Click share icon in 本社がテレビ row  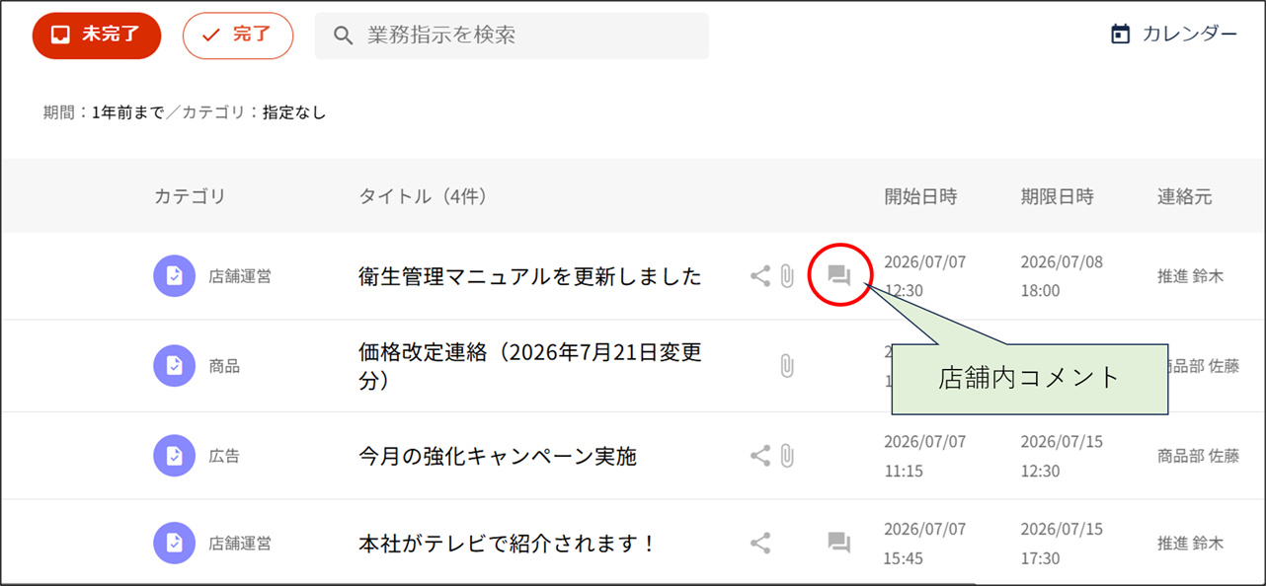tap(759, 543)
